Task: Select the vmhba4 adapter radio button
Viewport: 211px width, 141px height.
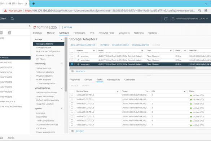Action: pos(72,56)
